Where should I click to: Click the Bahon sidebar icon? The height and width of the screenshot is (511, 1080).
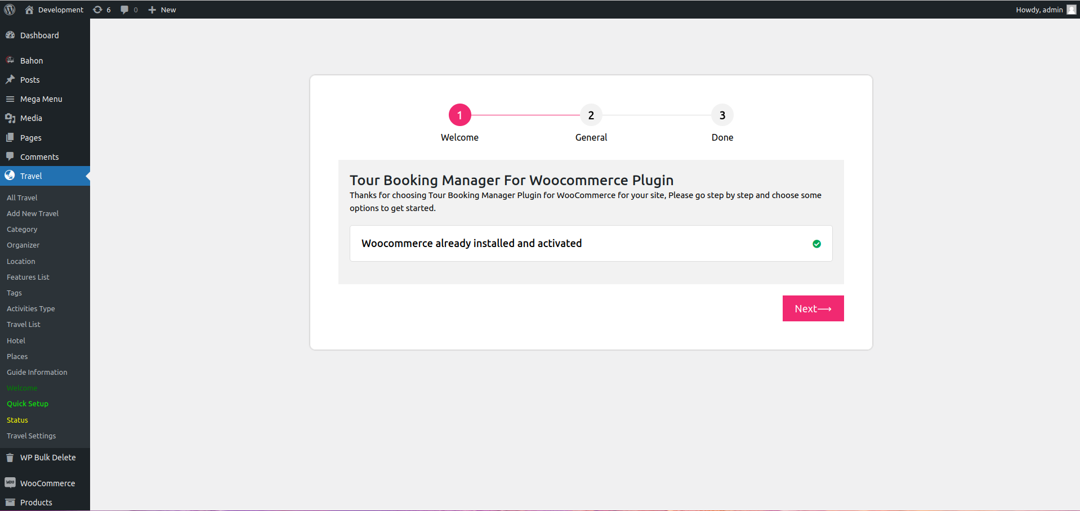tap(10, 60)
